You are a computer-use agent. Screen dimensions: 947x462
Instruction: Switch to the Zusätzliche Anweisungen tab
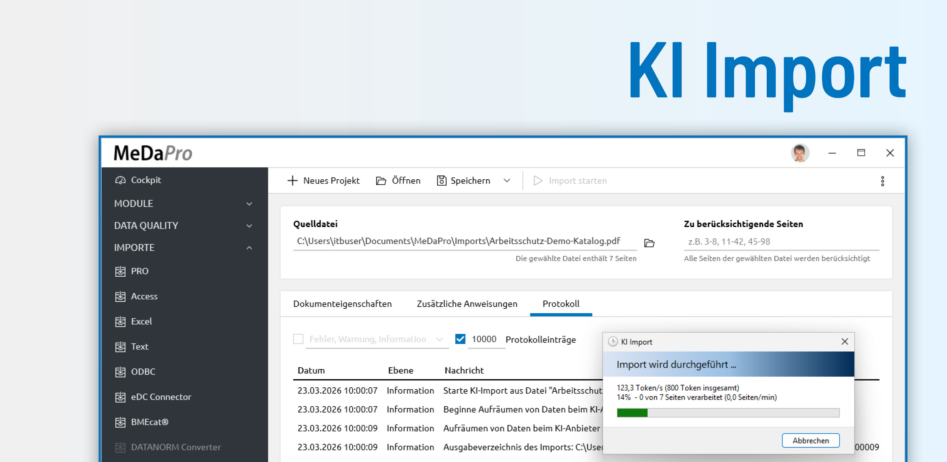coord(467,304)
